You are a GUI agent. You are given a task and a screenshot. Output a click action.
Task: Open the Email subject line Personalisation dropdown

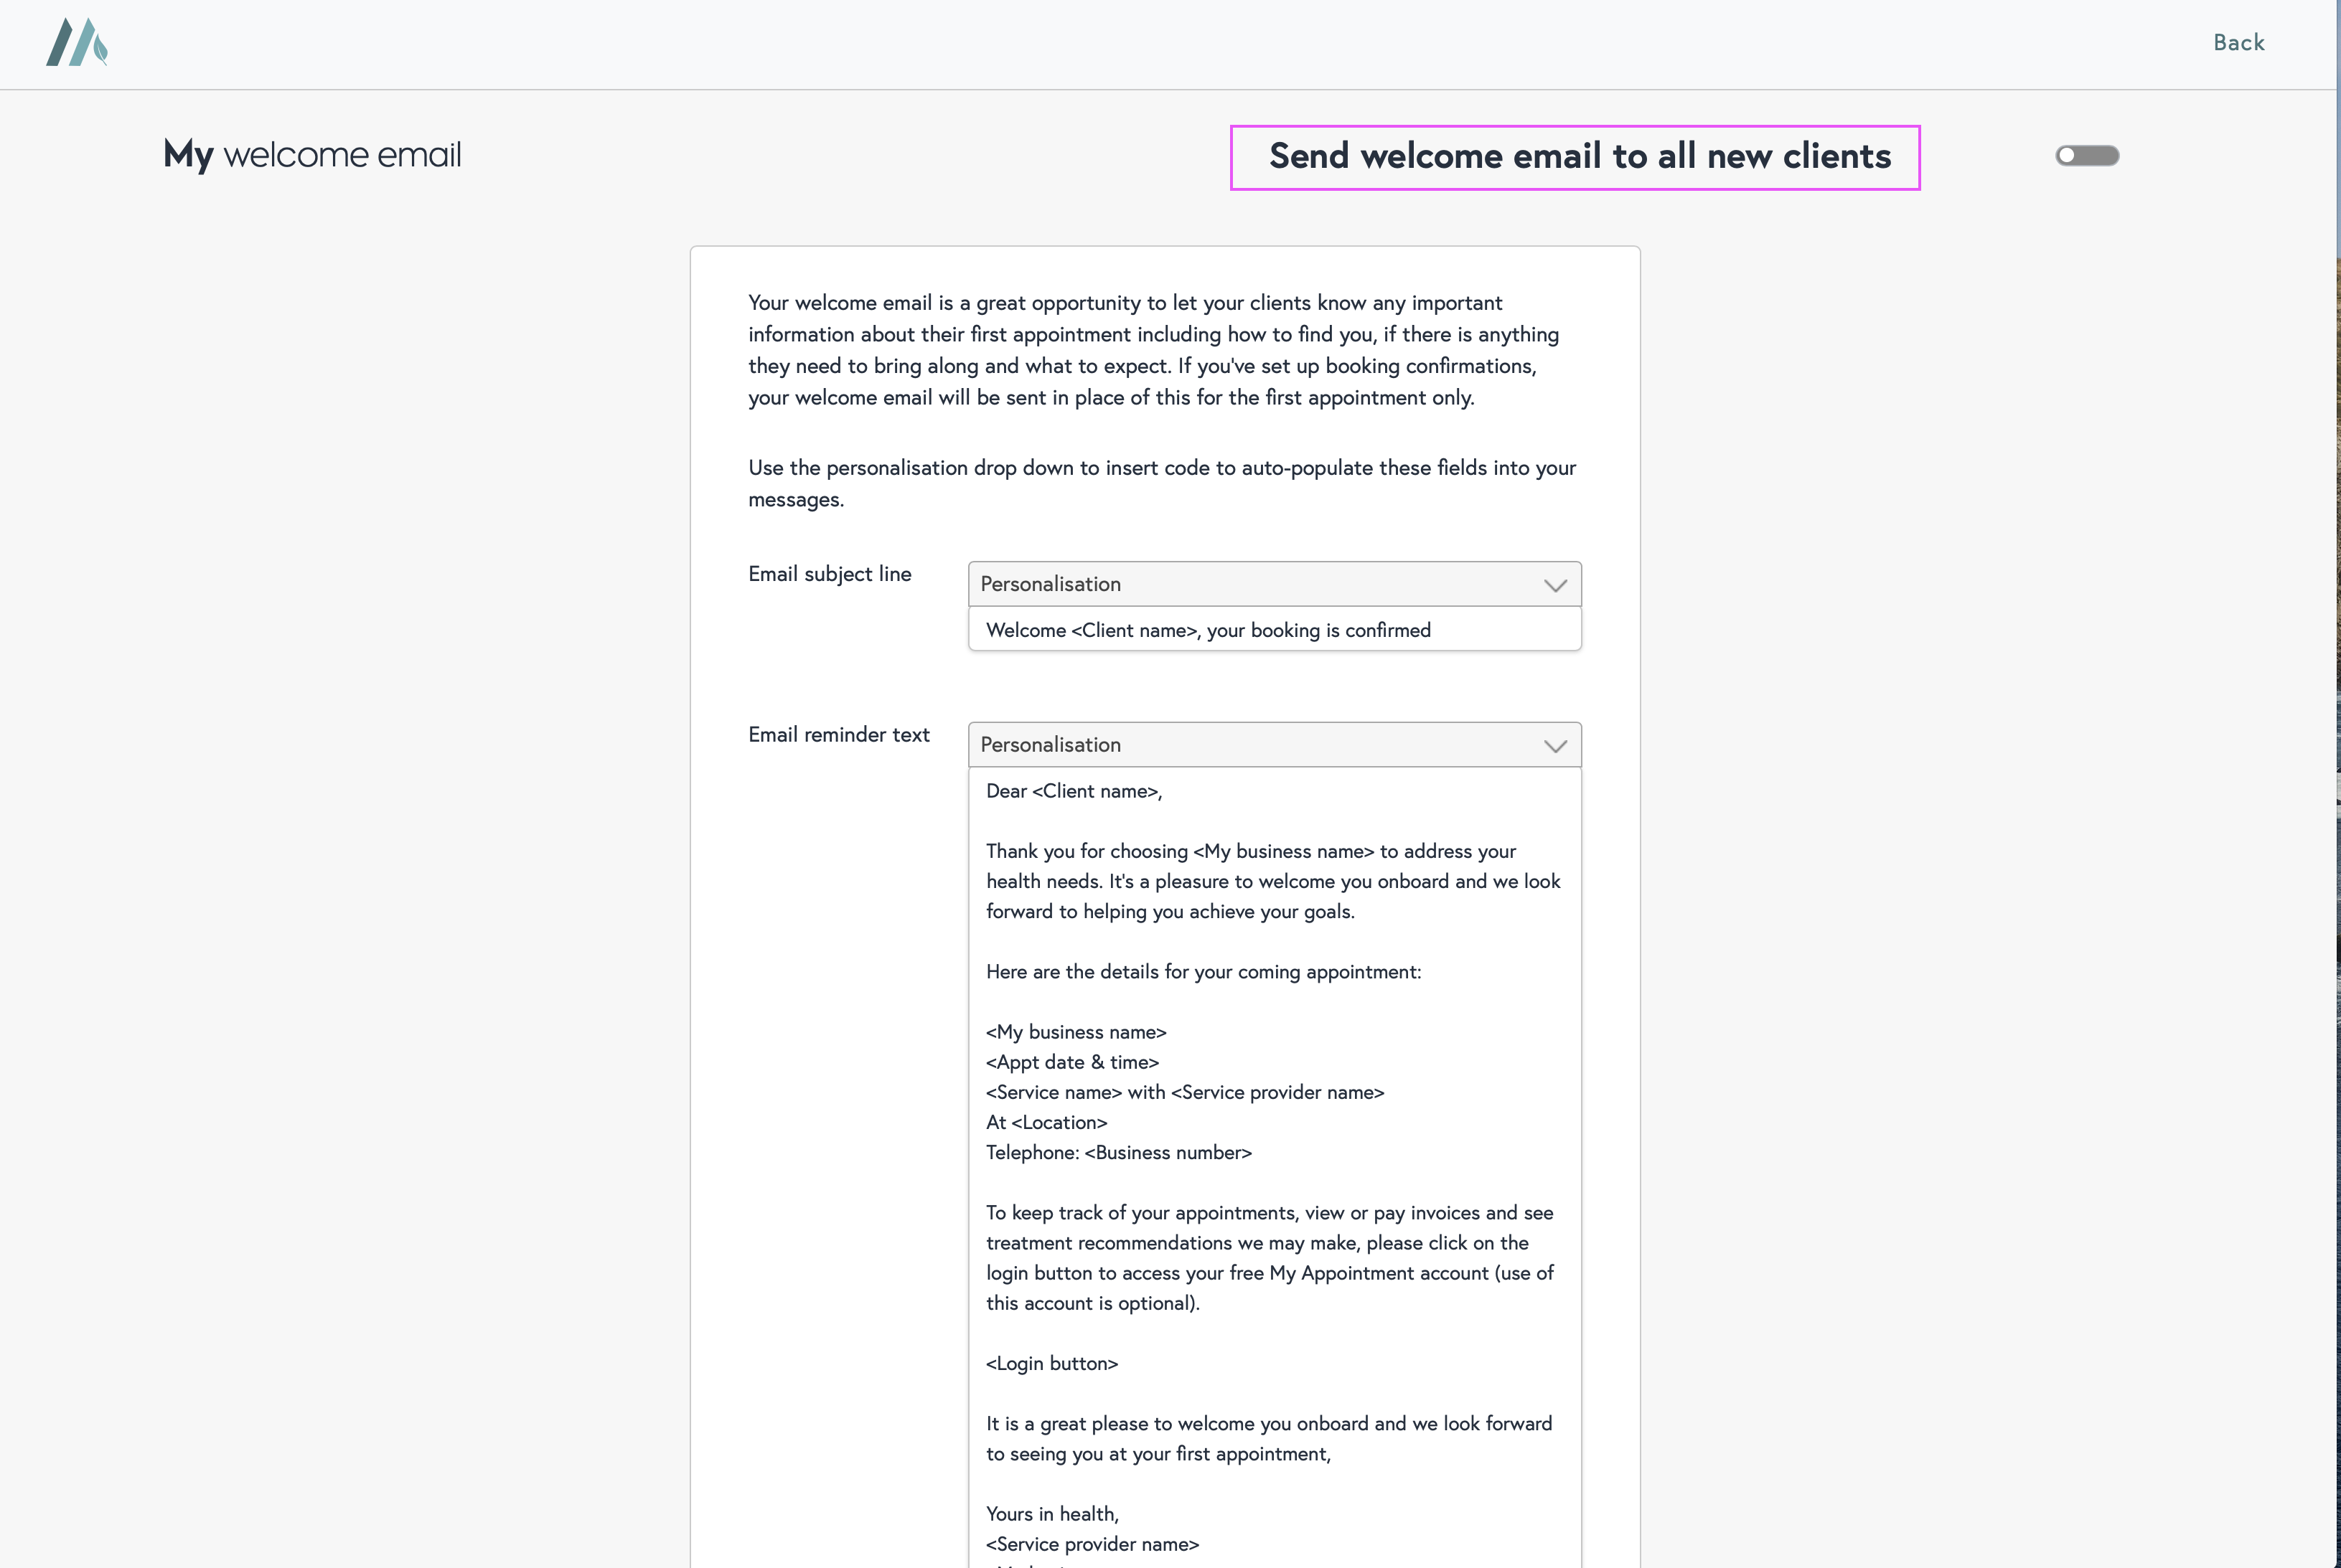click(x=1260, y=584)
